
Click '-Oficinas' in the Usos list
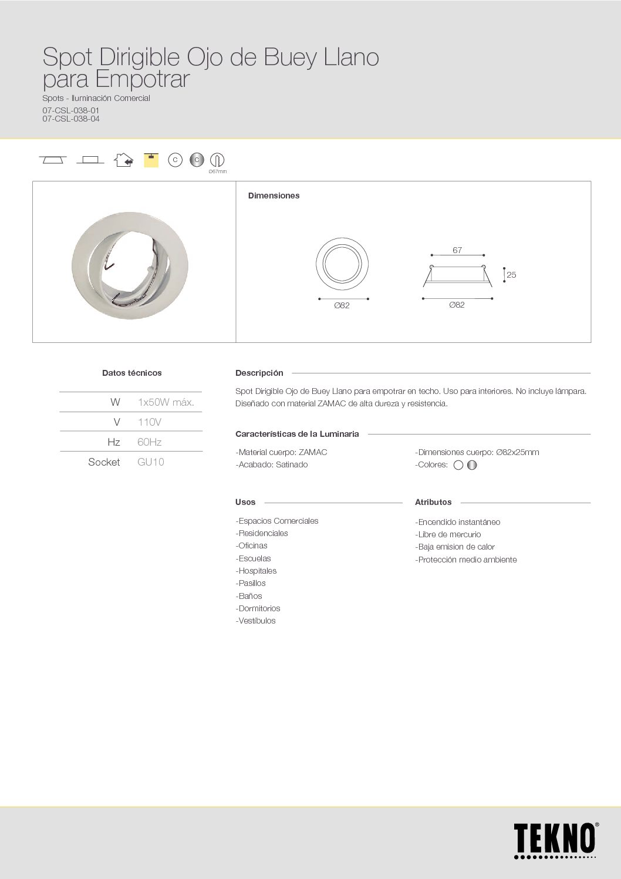[x=251, y=545]
